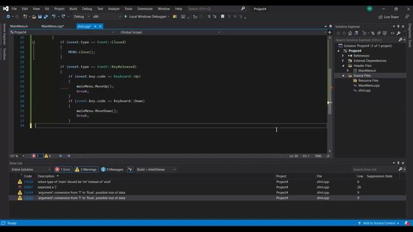Open the Build menu
The height and width of the screenshot is (232, 413).
(x=73, y=8)
